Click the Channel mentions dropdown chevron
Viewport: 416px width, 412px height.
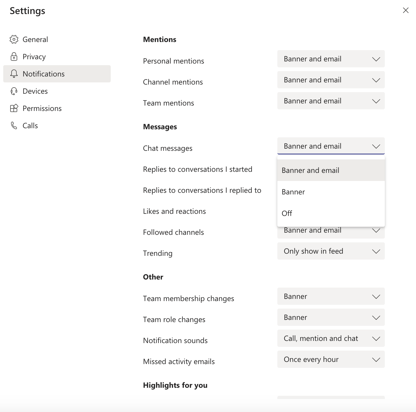(x=376, y=80)
